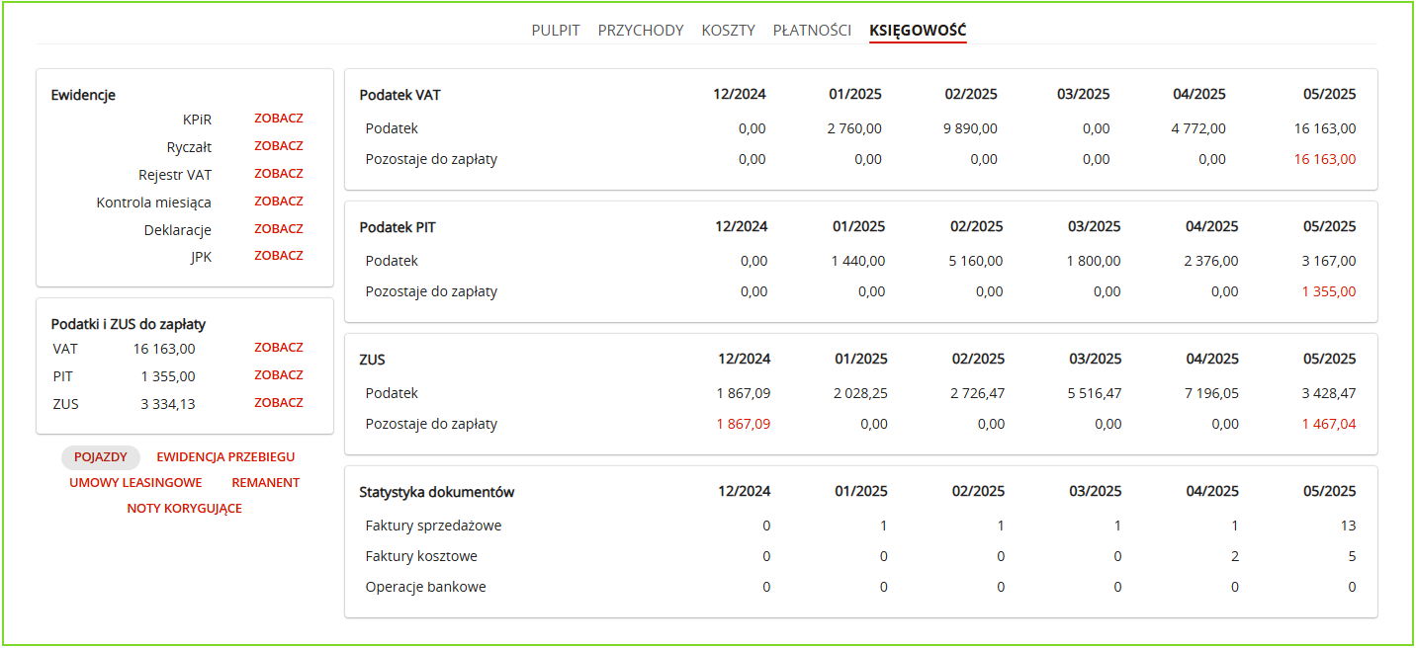The image size is (1416, 649).
Task: Select the KSIĘGOWOŚĆ tab
Action: pyautogui.click(x=918, y=31)
